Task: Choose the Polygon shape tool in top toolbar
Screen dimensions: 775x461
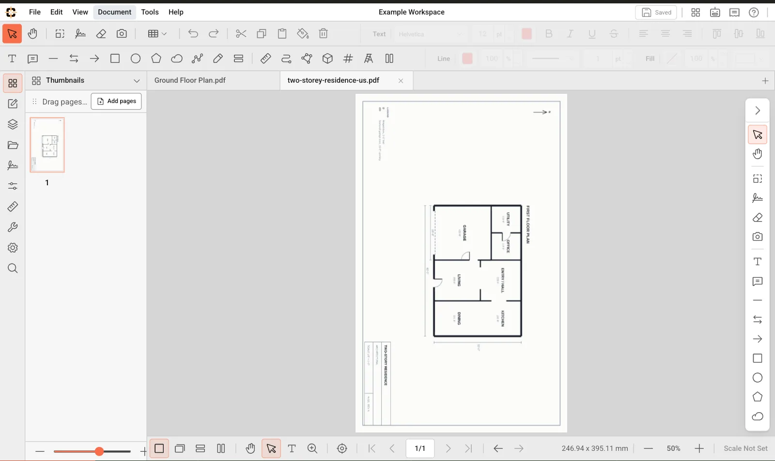Action: coord(156,59)
